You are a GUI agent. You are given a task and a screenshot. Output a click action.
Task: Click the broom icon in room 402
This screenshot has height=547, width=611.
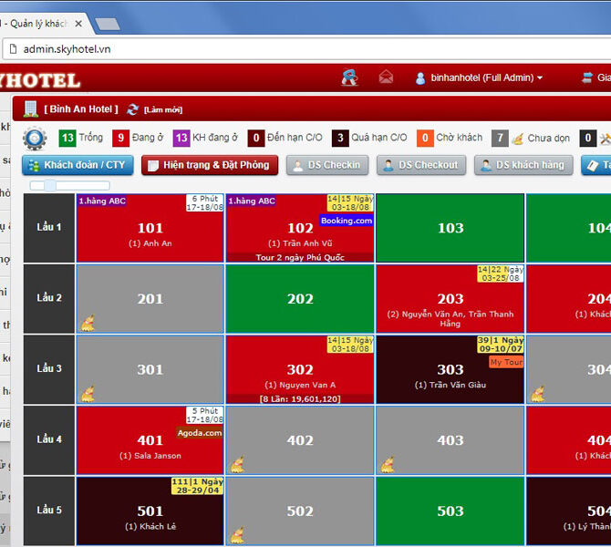pos(237,464)
